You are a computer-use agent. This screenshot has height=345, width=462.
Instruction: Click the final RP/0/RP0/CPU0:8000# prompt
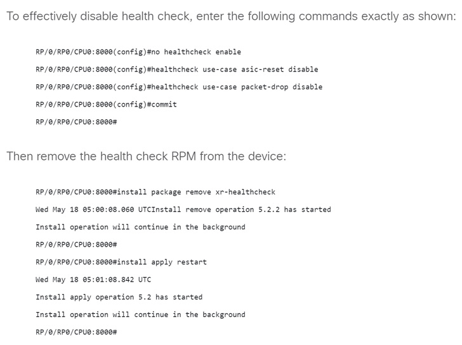point(76,332)
